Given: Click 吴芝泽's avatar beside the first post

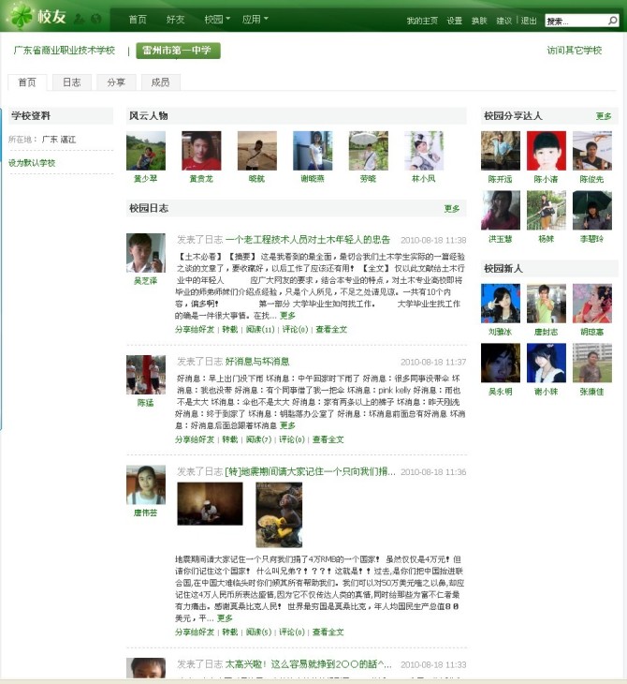Looking at the screenshot, I should (x=145, y=253).
